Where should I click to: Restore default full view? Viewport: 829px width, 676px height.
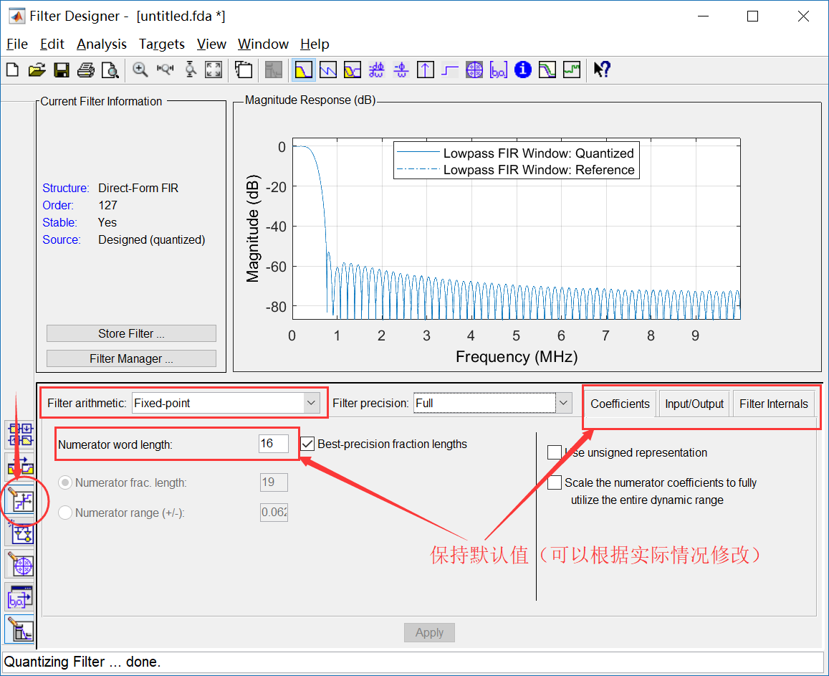coord(214,70)
